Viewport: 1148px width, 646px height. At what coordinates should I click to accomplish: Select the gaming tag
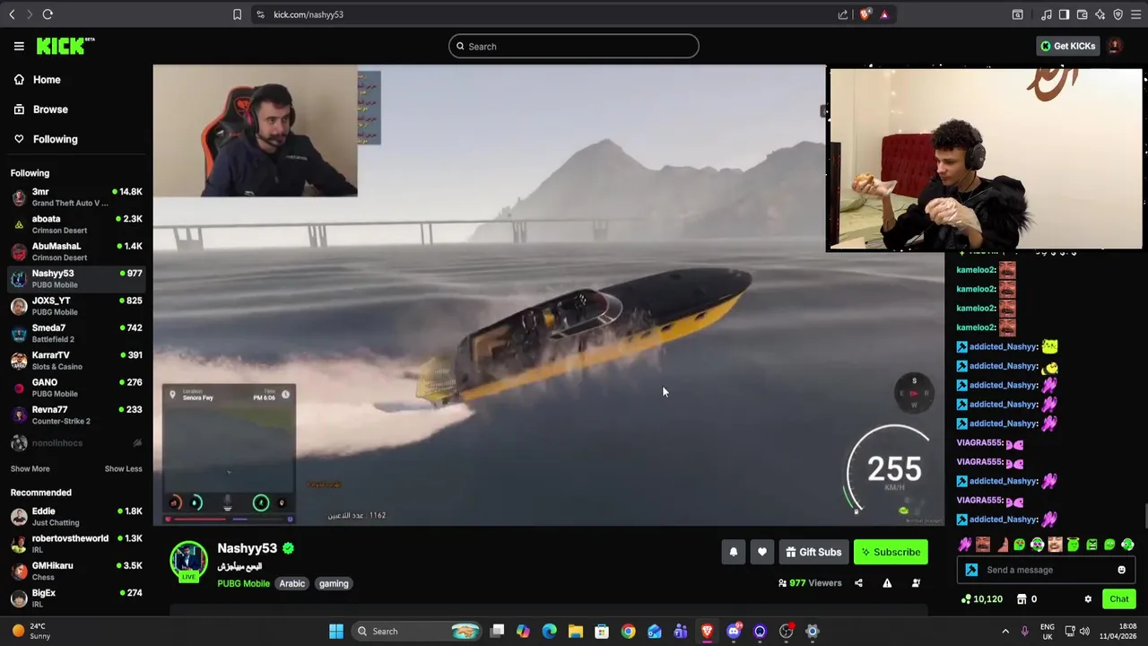click(x=334, y=583)
